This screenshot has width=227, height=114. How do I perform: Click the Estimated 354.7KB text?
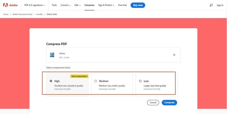(x=152, y=89)
